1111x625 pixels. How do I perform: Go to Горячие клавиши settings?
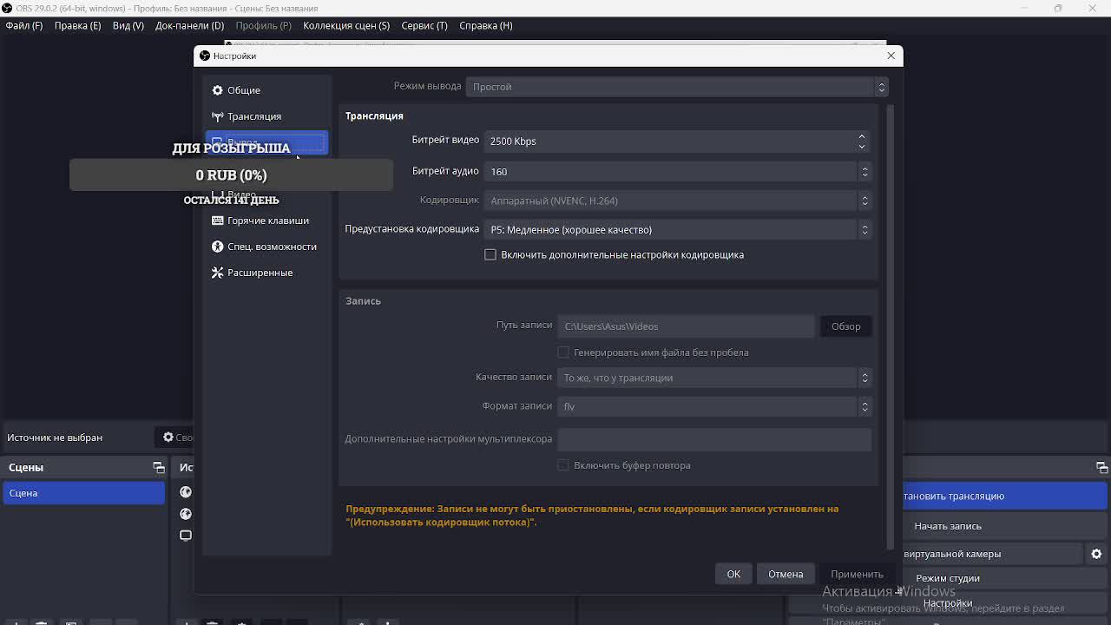tap(266, 220)
